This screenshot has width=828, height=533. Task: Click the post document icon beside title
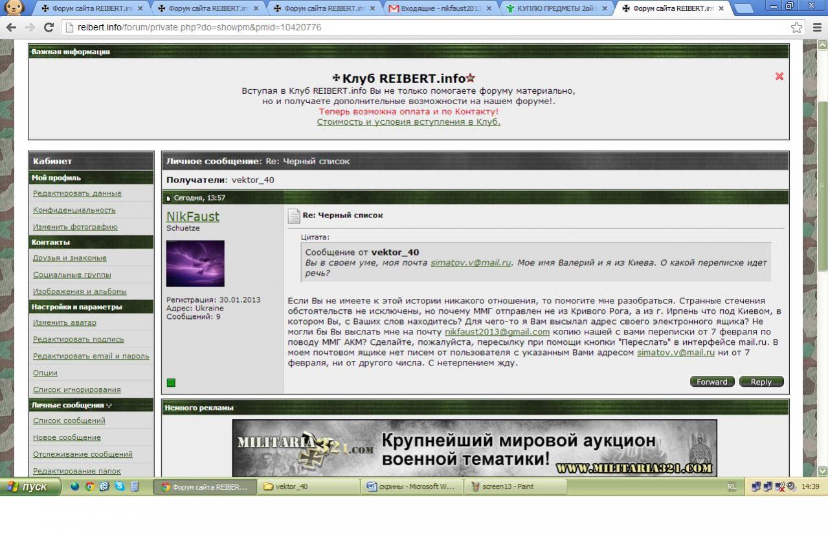293,216
